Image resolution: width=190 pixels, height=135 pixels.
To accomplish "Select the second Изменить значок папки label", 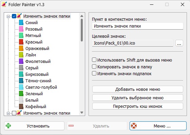I will click(47, 113).
